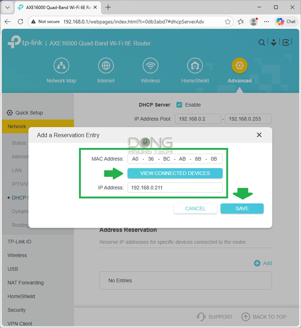Click the firmware download icon near top right
Viewport: 301px width, 328px height.
coord(273,43)
